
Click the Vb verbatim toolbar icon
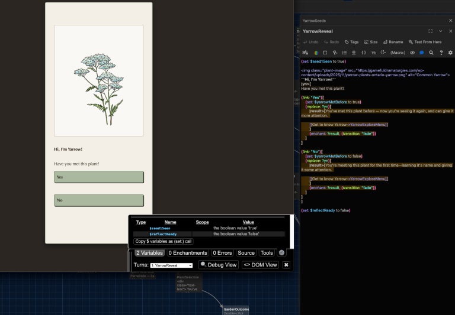[374, 53]
